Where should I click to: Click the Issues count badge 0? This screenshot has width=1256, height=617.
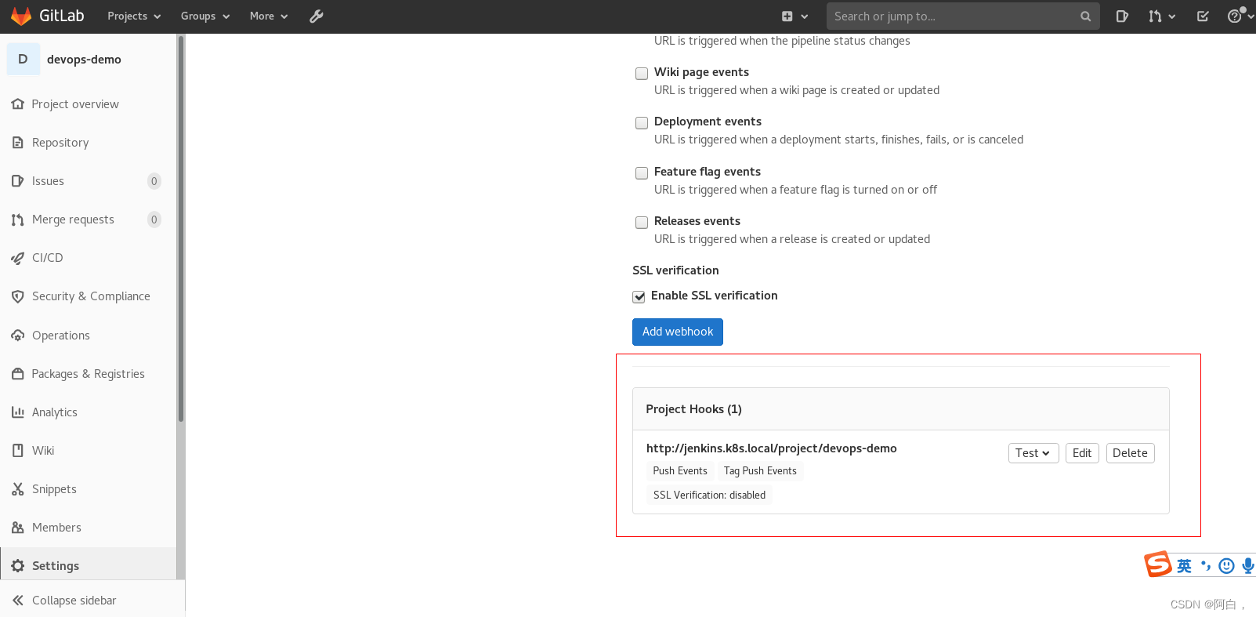point(154,181)
